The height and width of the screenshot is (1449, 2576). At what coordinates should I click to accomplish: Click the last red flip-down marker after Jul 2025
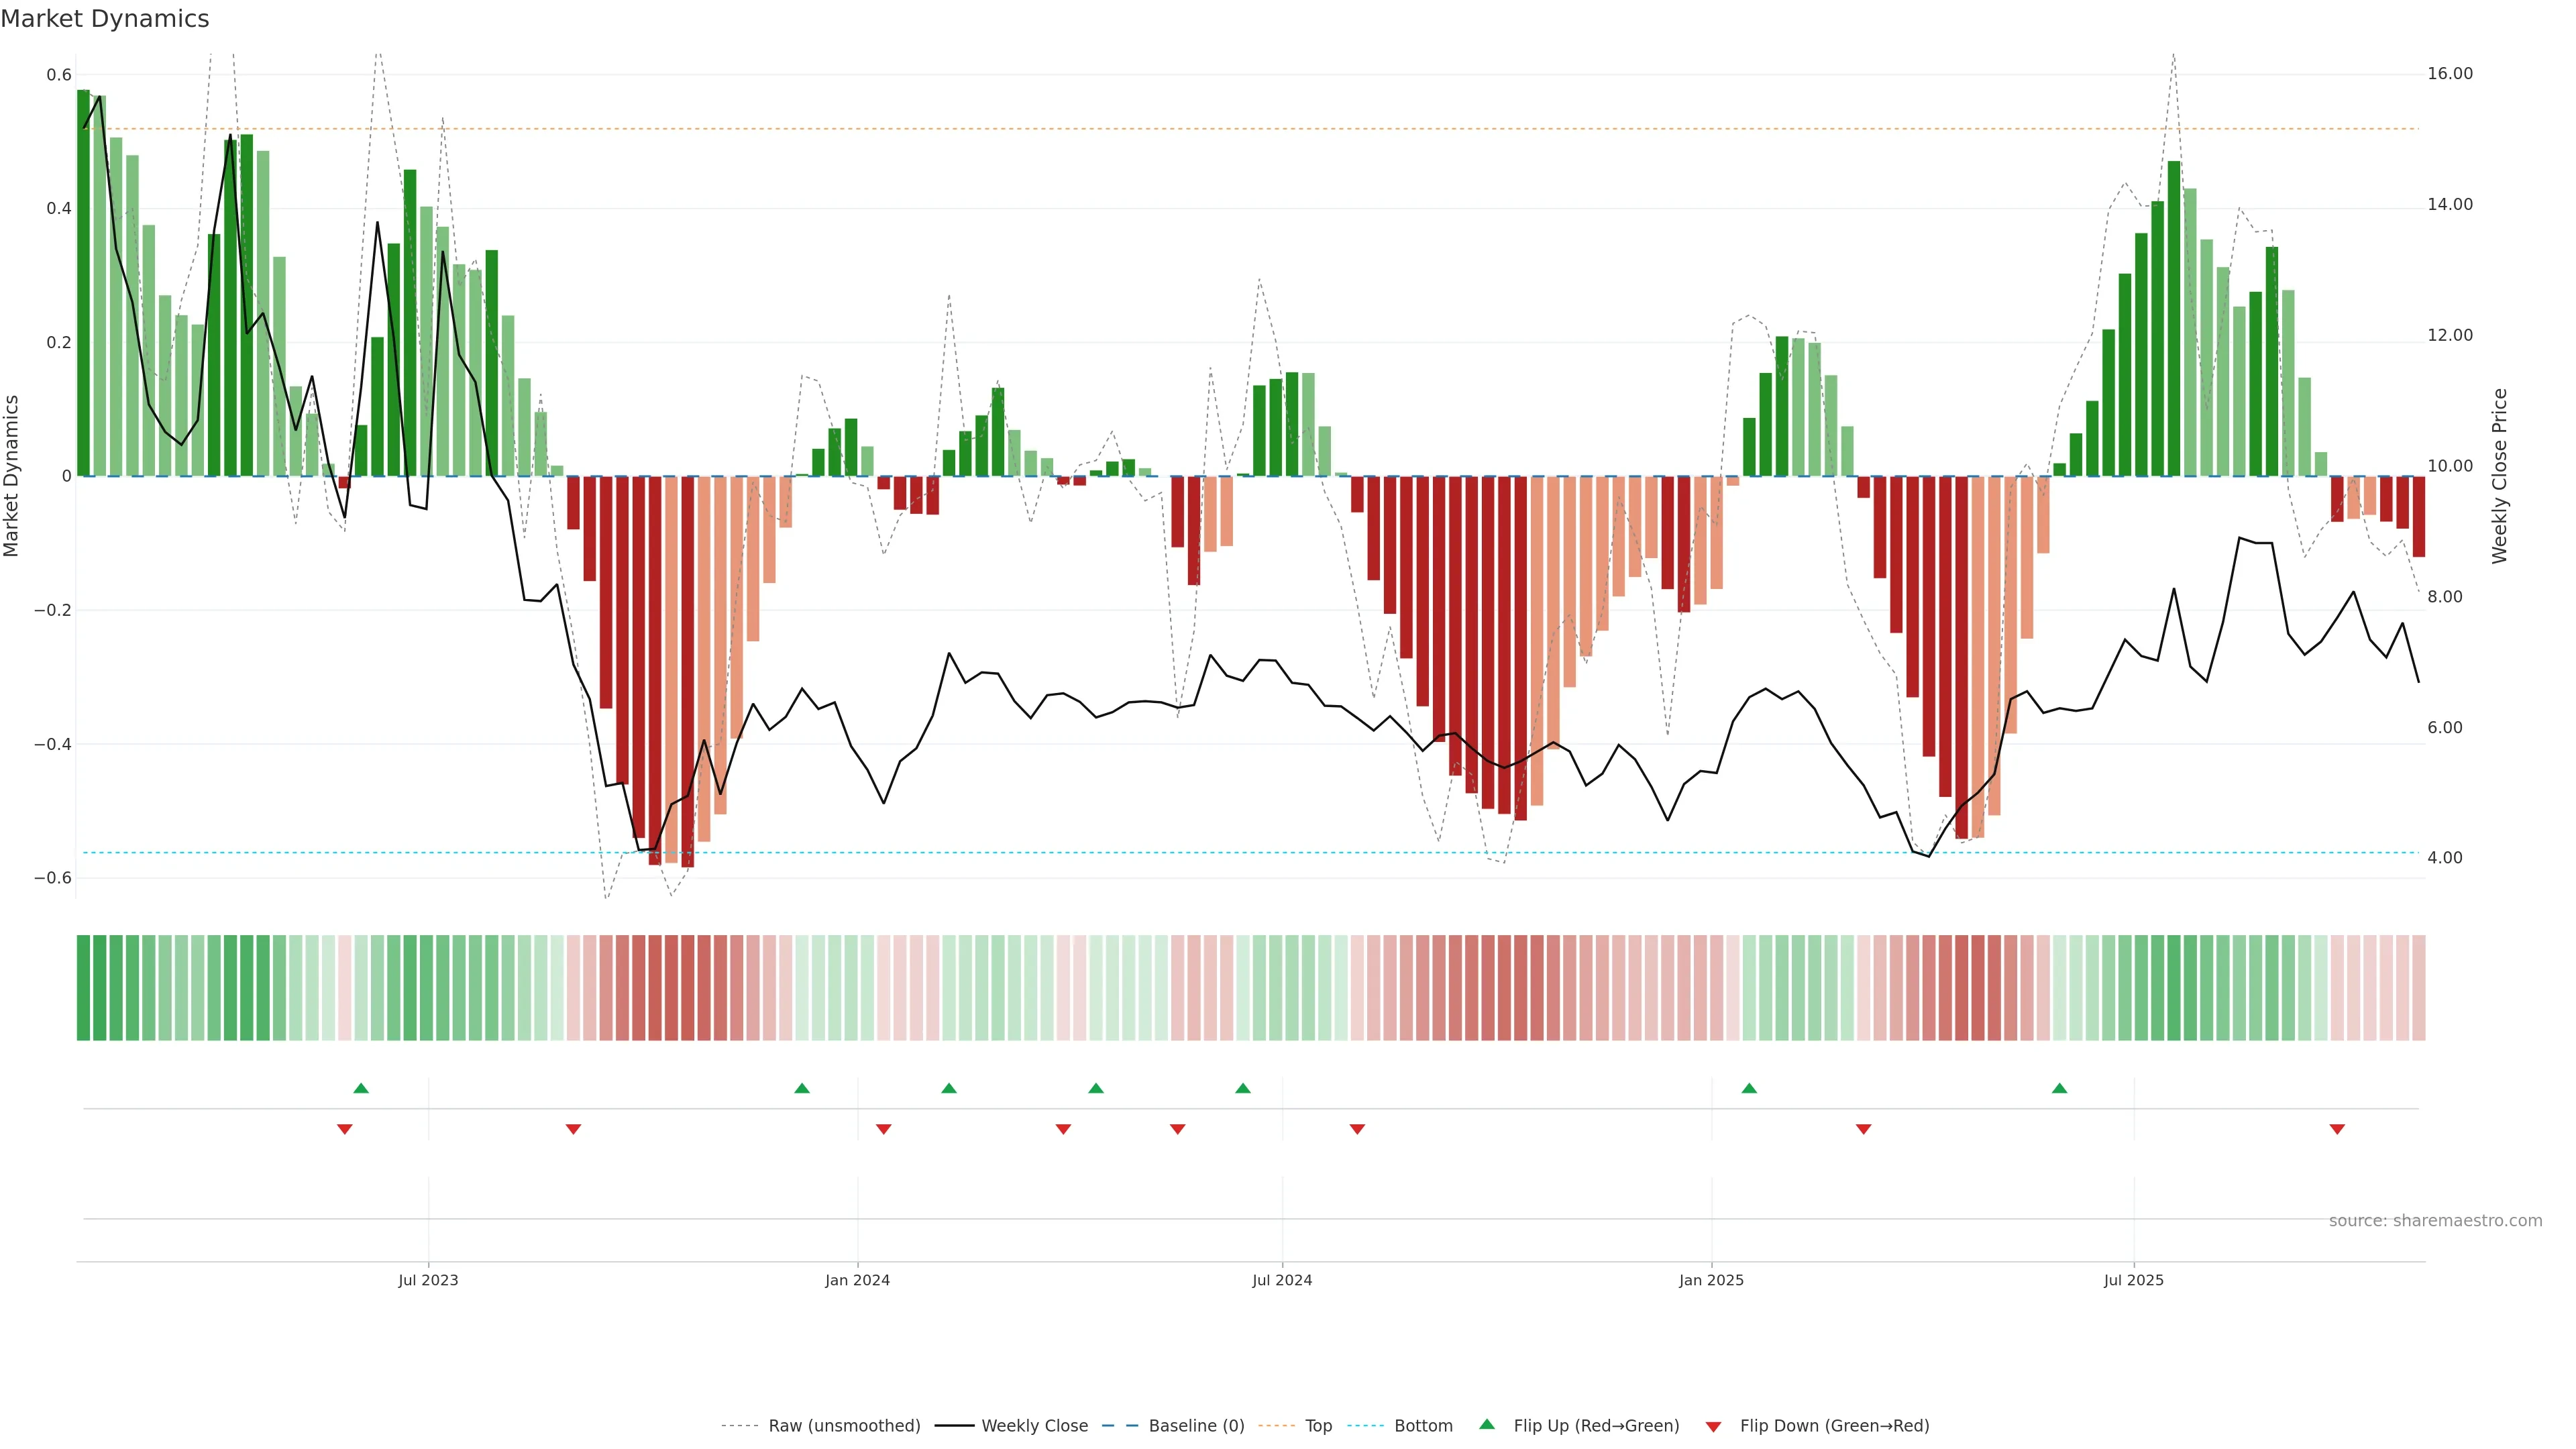(x=2337, y=1129)
